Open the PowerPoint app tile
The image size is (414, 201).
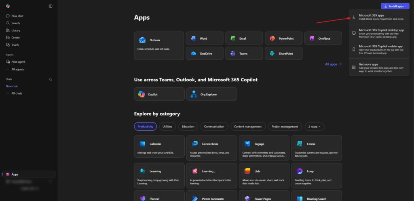pyautogui.click(x=283, y=38)
